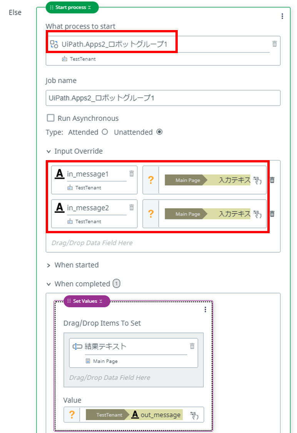Screen dimensions: 297x433
Task: Delete the selected UiPath.Apps2 process
Action: pyautogui.click(x=274, y=43)
